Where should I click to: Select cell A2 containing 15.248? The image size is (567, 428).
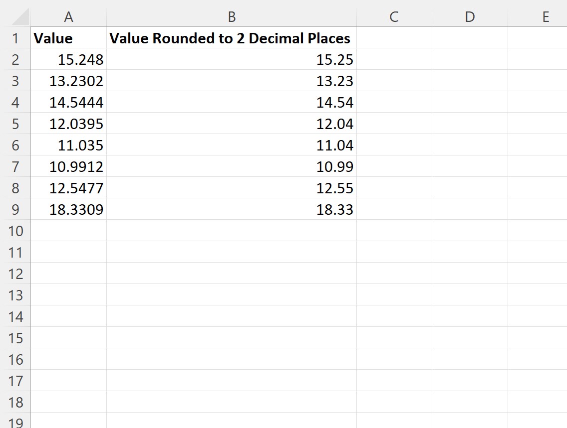click(x=68, y=59)
